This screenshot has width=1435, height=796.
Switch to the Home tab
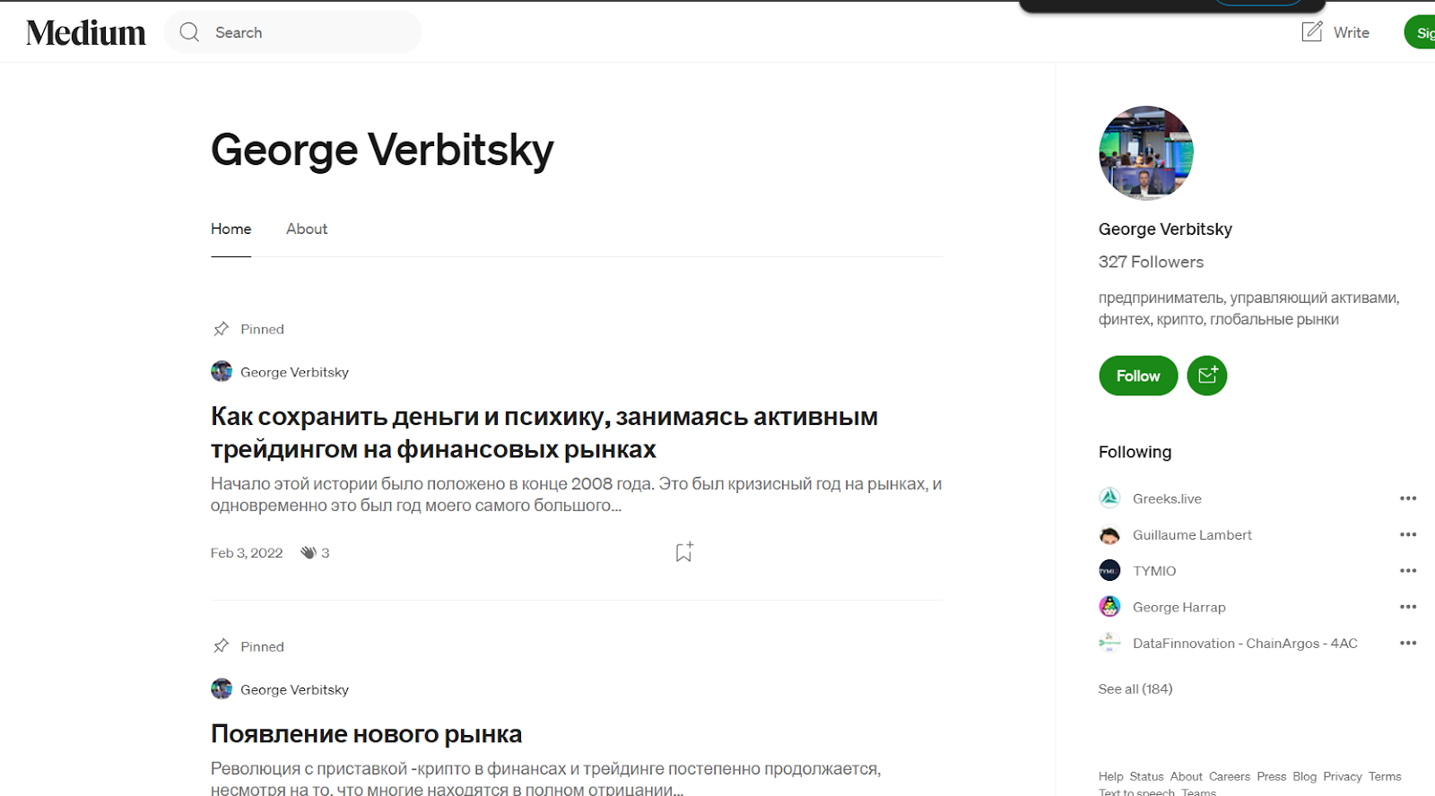pyautogui.click(x=230, y=229)
